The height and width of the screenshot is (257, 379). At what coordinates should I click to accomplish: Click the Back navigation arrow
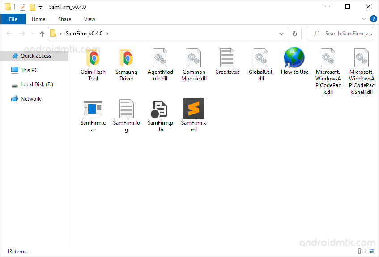point(9,34)
